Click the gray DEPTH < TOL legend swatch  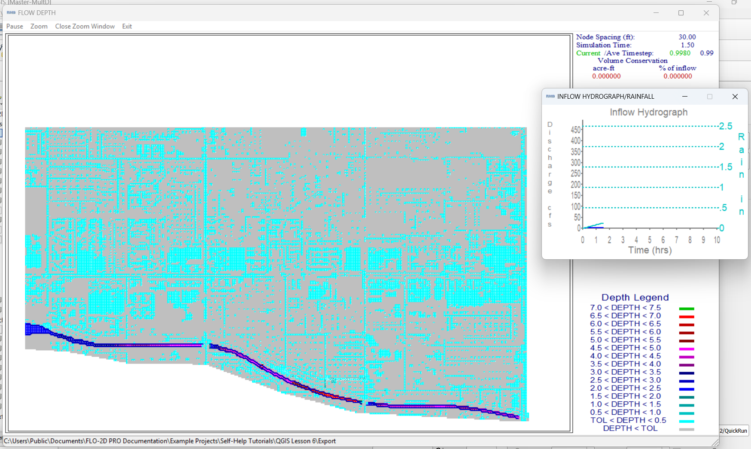click(686, 429)
